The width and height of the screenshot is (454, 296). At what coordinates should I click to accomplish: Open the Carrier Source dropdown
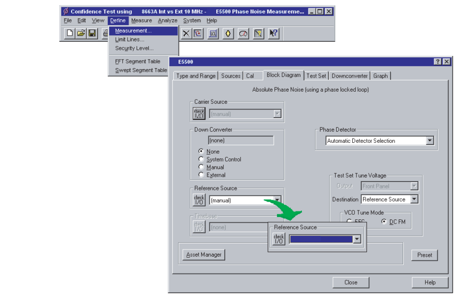click(x=277, y=114)
